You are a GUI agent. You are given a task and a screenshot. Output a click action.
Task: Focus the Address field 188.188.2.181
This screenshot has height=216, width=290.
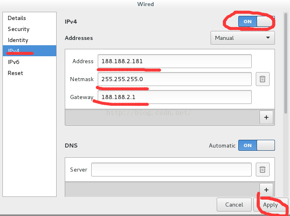[x=175, y=61]
